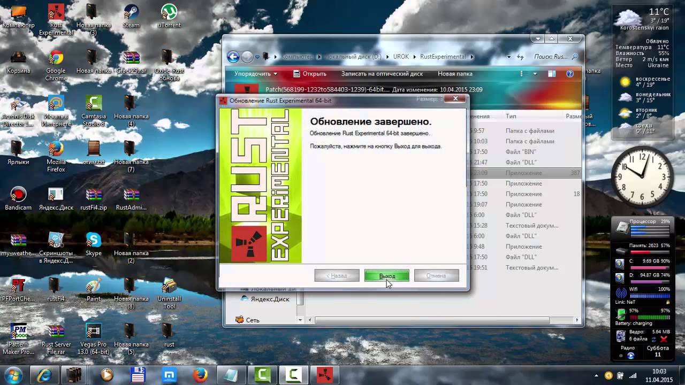Select the Oxide-Rust обнова desktop icon

pyautogui.click(x=169, y=66)
